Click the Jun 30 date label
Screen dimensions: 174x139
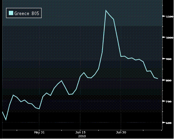pyautogui.click(x=121, y=132)
